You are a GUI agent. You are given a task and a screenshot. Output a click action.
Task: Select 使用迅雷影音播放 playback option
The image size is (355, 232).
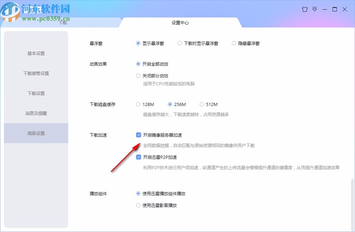[x=138, y=205]
